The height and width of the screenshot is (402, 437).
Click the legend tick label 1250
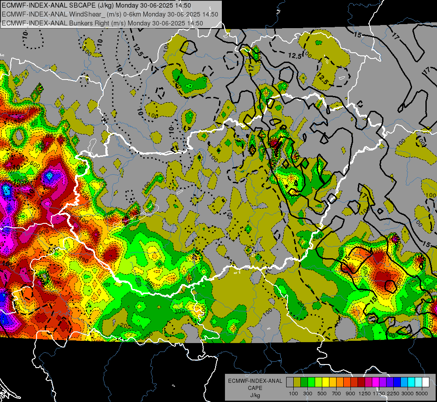click(x=365, y=394)
